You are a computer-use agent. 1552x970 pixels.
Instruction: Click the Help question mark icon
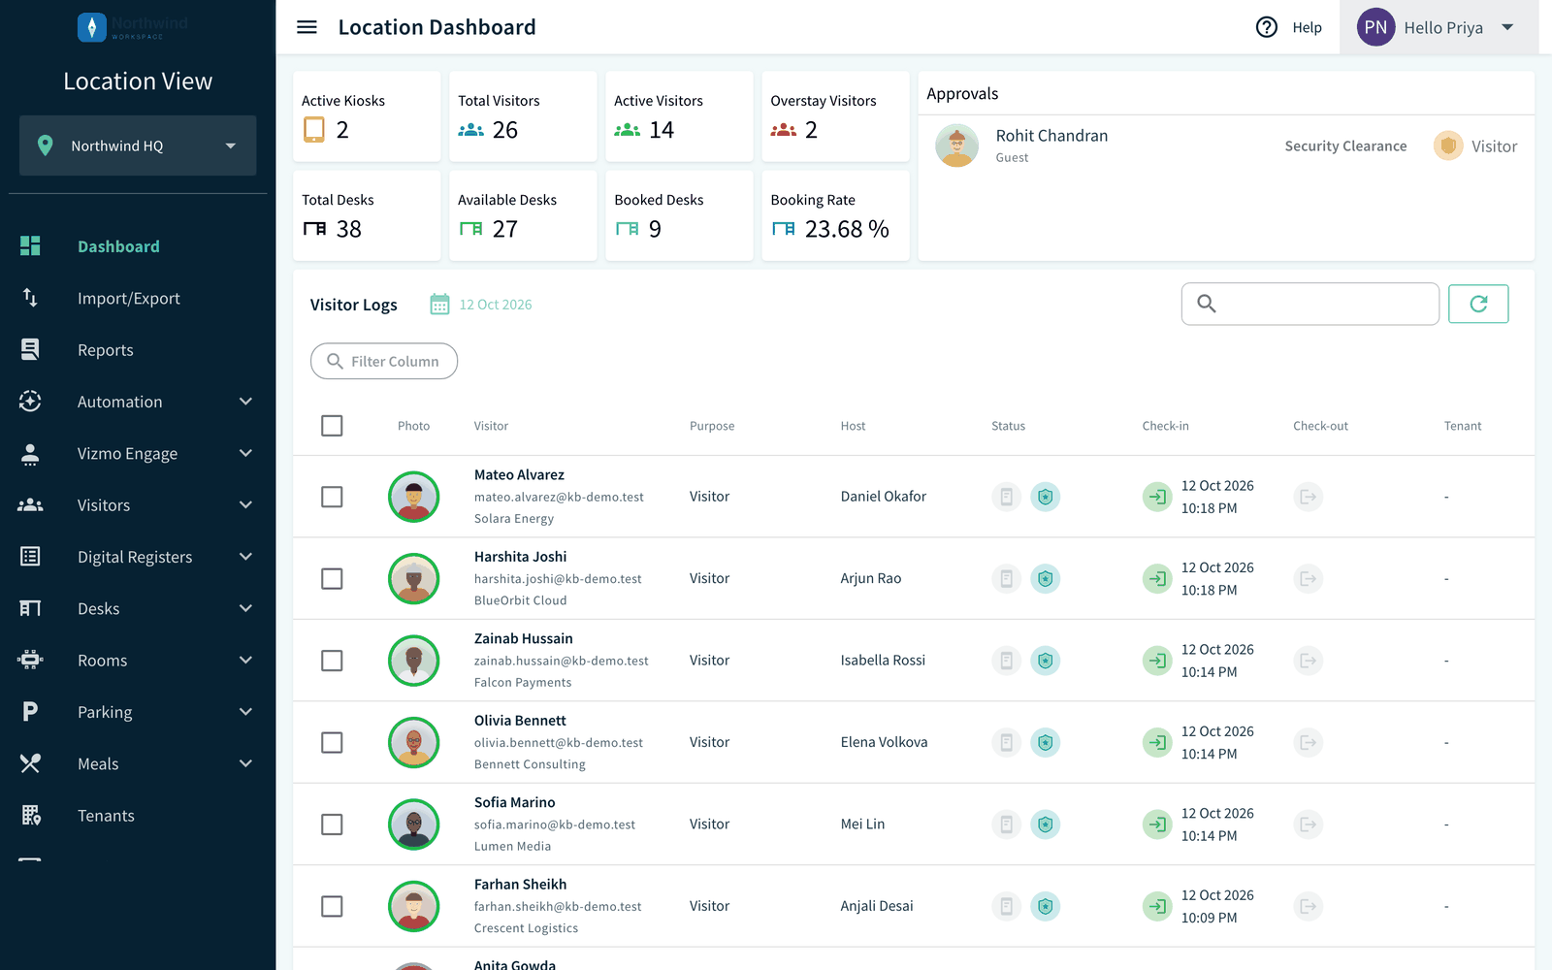point(1267,27)
